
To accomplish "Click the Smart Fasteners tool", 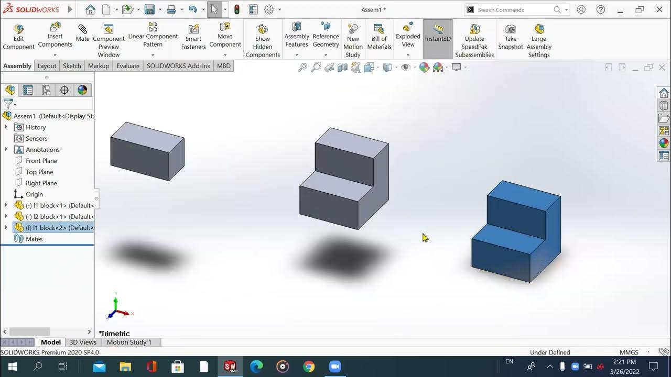I will 193,38.
